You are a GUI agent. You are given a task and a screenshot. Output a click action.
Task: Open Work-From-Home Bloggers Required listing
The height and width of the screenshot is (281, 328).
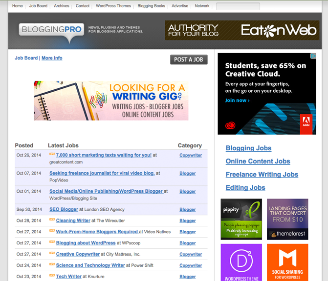pos(97,232)
